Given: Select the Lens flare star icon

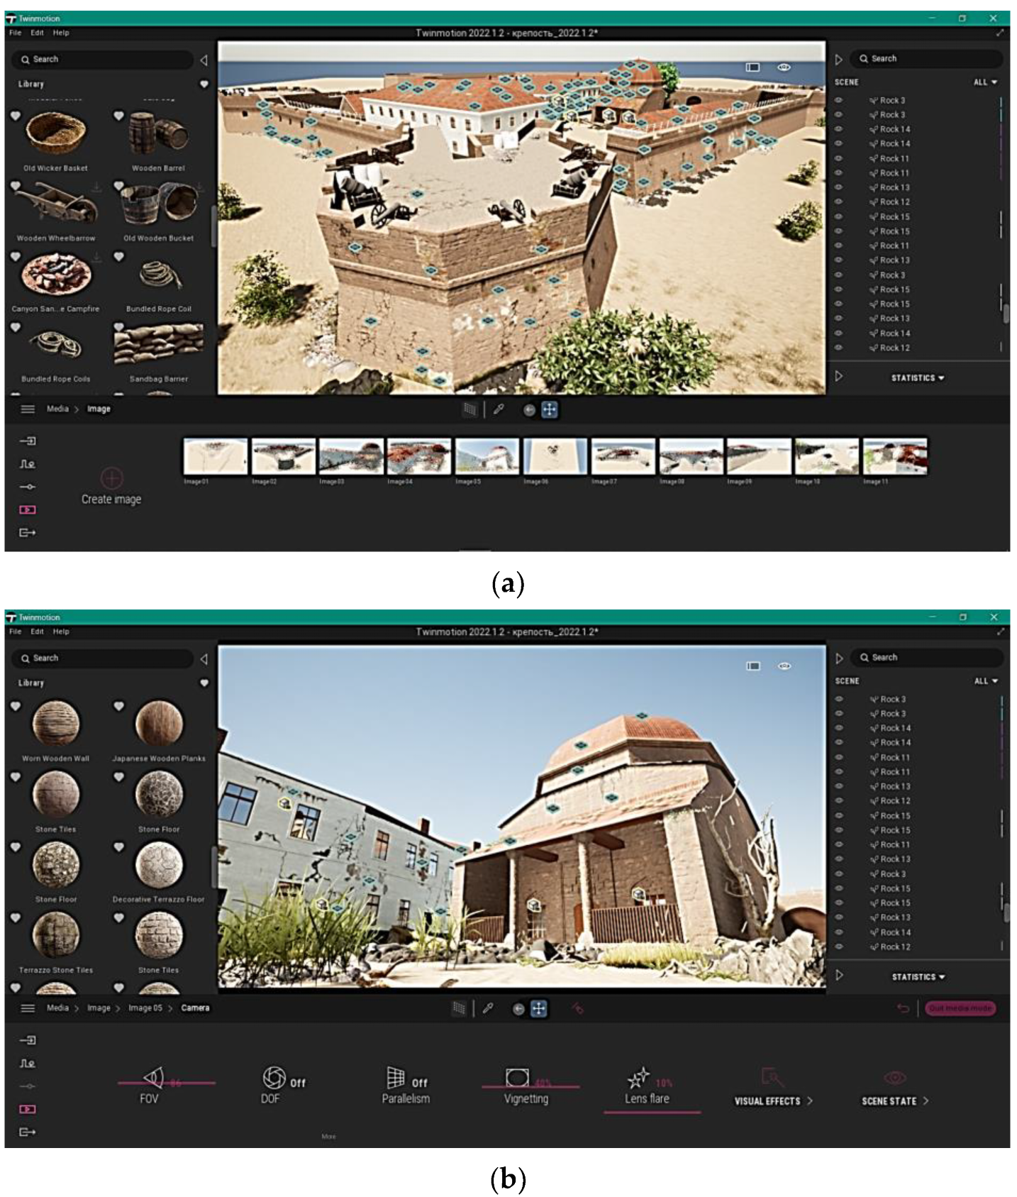Looking at the screenshot, I should 638,1078.
